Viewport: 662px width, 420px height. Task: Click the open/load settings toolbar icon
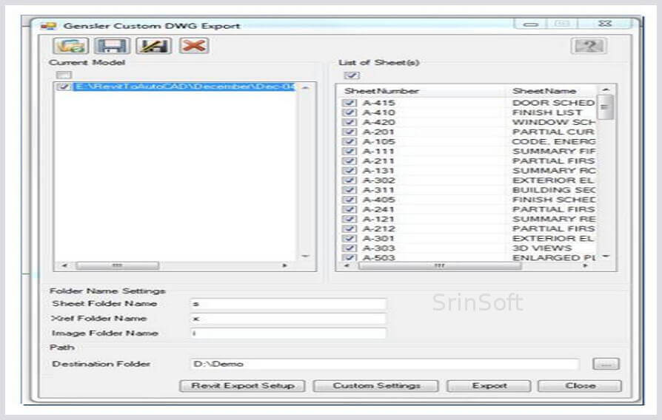71,46
